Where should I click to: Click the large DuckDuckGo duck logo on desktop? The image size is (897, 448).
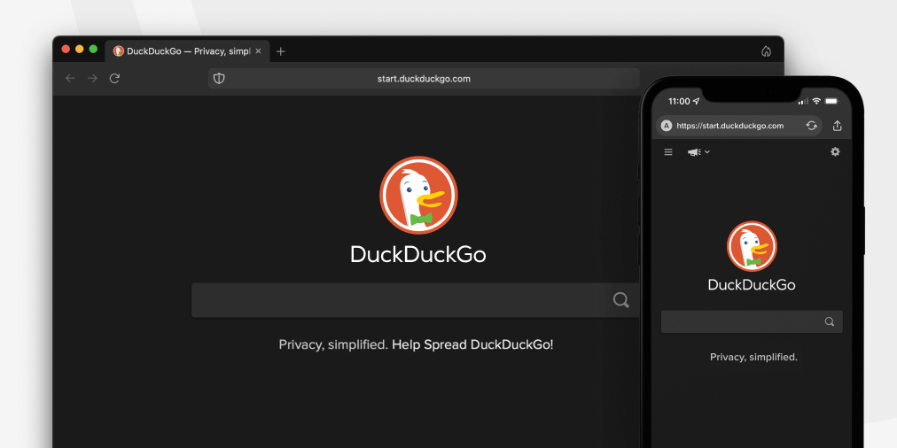pyautogui.click(x=418, y=195)
